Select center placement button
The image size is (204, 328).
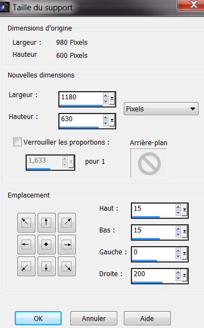[46, 244]
